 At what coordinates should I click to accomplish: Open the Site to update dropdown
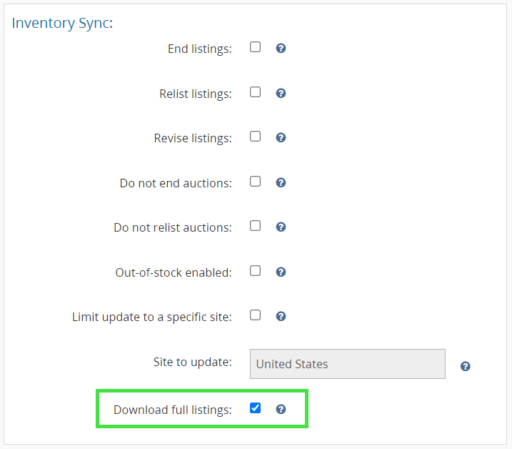[x=347, y=364]
